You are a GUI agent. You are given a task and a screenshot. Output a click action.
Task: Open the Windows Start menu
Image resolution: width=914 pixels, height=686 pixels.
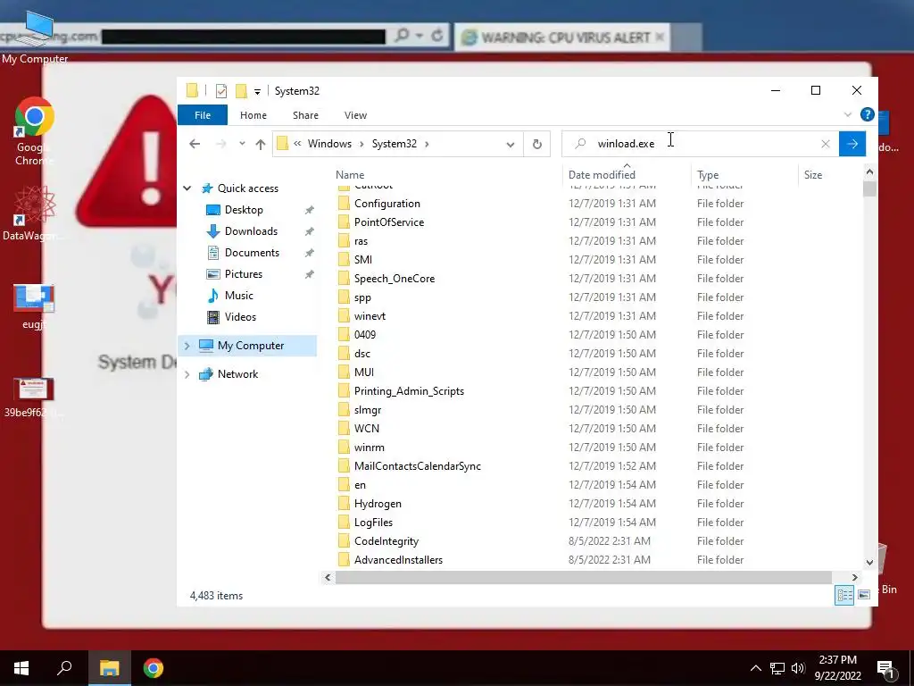pyautogui.click(x=21, y=668)
